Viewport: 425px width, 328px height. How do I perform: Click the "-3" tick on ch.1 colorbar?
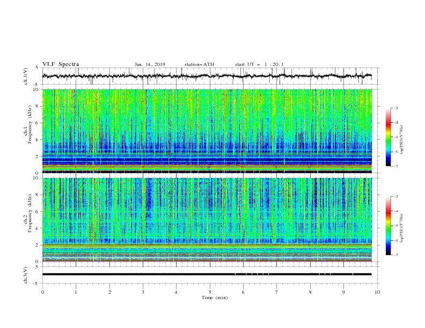click(395, 108)
